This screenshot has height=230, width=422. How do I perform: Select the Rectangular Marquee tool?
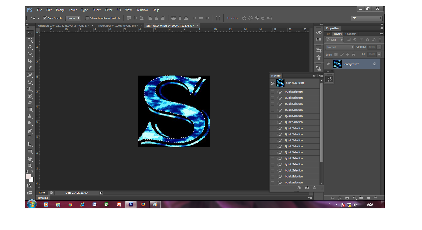[30, 40]
